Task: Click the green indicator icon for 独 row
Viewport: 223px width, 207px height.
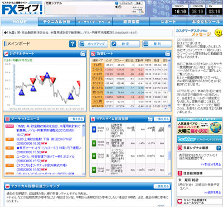Action: coord(94,143)
